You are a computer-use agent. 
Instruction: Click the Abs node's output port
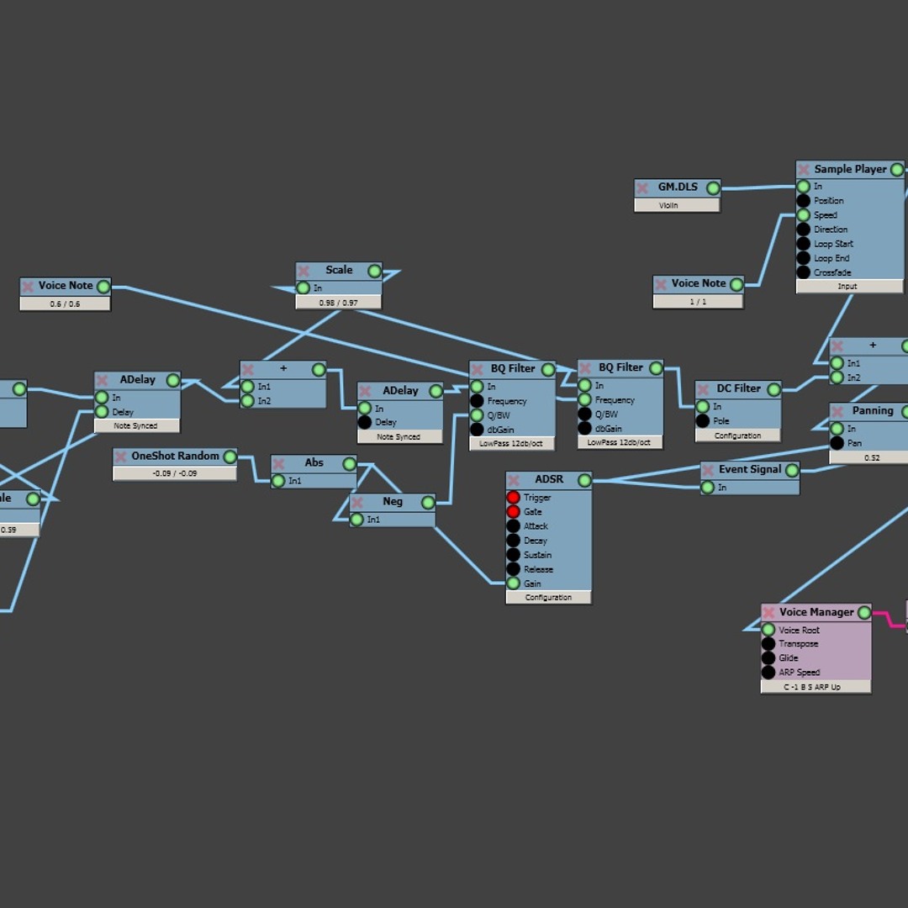tap(349, 464)
